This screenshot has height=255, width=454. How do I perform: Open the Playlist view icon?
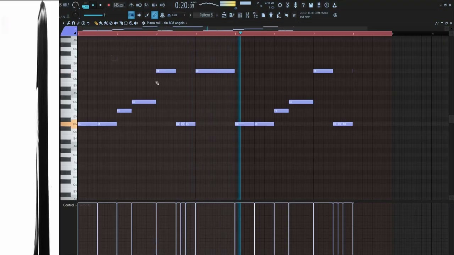tap(224, 15)
